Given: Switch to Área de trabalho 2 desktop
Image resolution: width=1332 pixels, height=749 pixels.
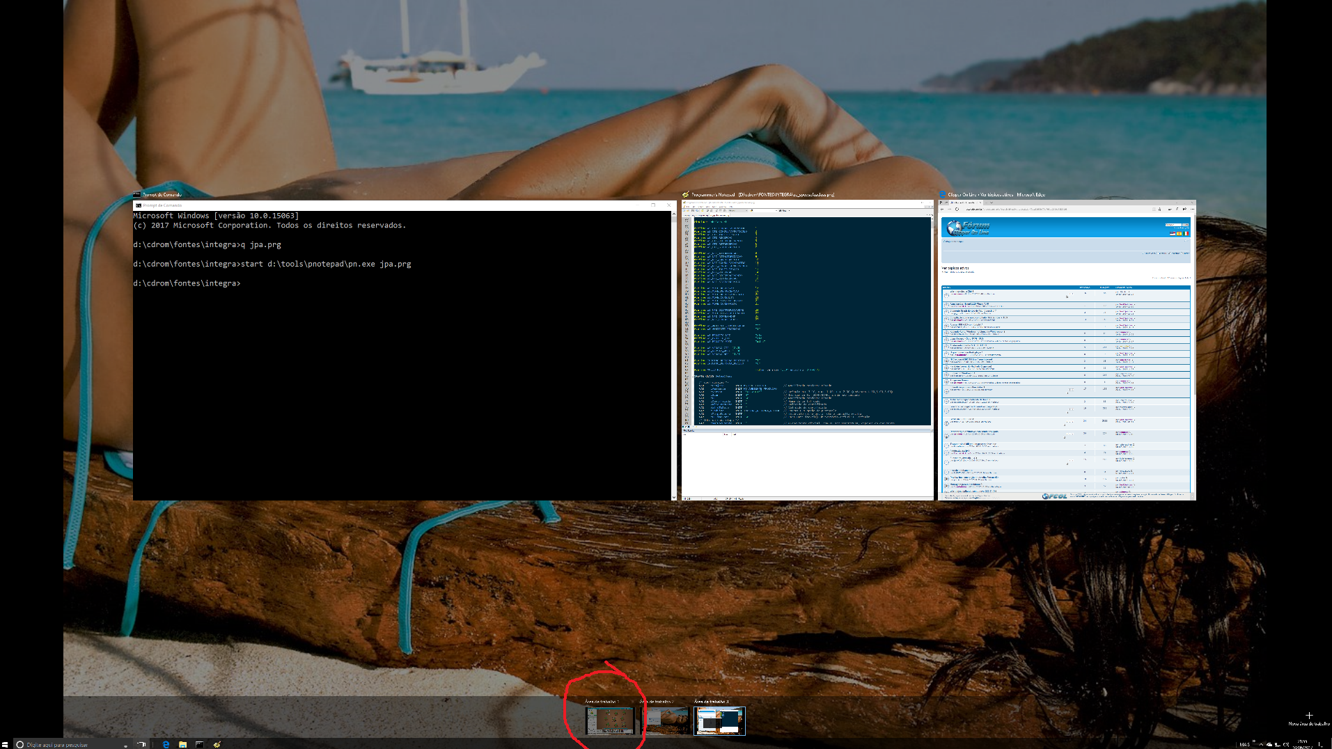Looking at the screenshot, I should point(665,720).
